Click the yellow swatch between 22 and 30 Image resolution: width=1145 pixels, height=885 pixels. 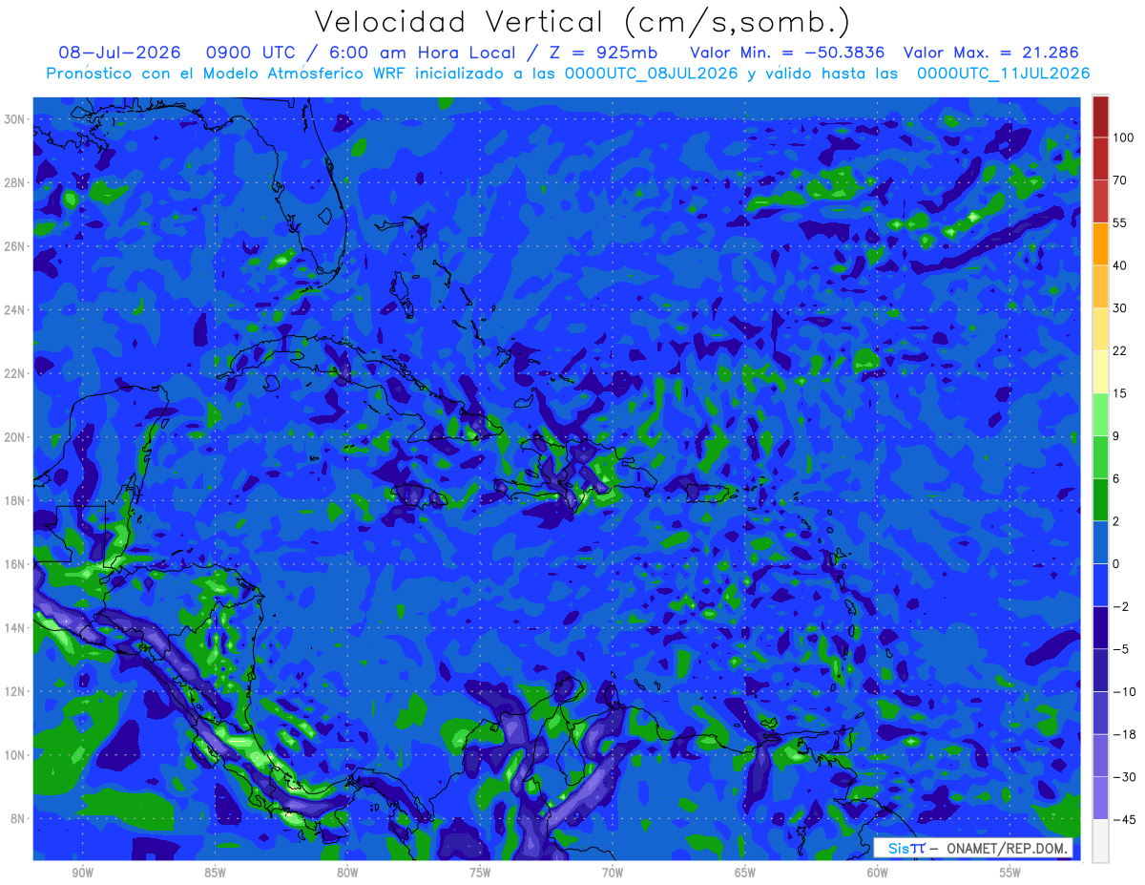1100,328
